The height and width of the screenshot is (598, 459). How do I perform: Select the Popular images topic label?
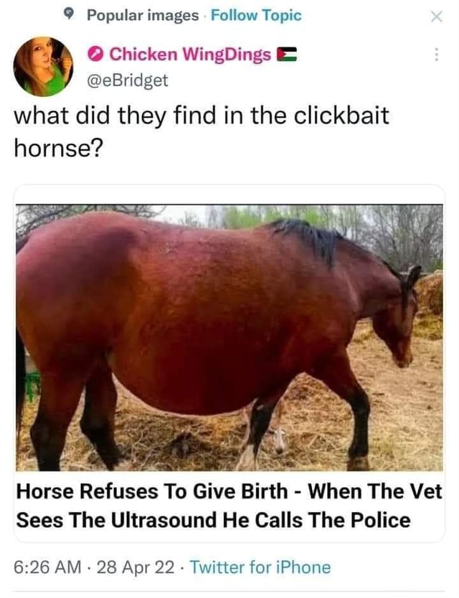143,15
